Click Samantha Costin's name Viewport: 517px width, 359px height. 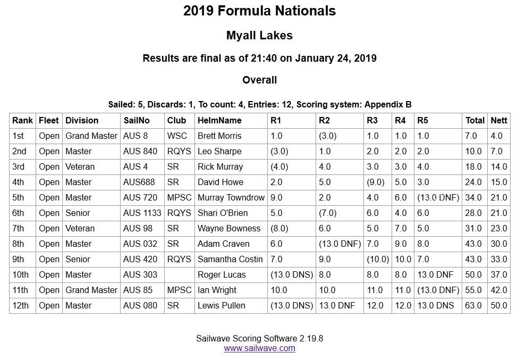pos(230,260)
